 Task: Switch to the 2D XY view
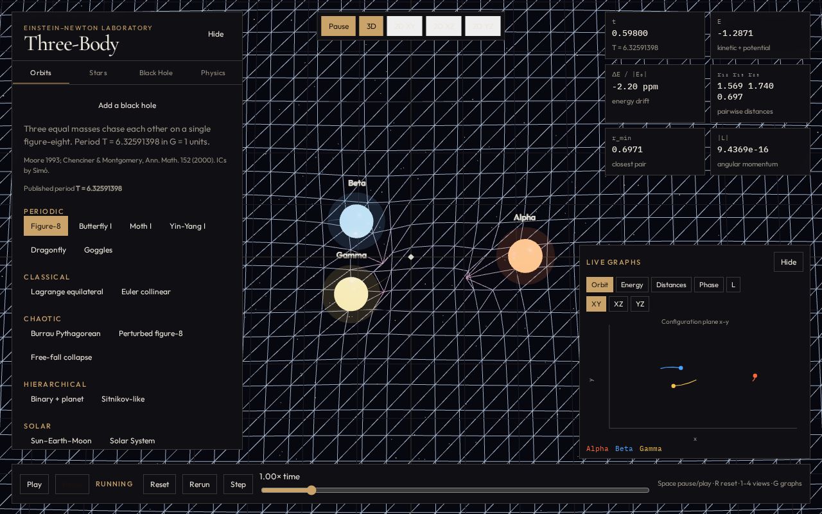click(405, 26)
